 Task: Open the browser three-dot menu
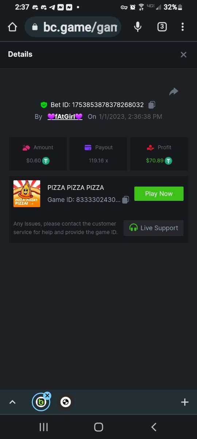coord(182,27)
